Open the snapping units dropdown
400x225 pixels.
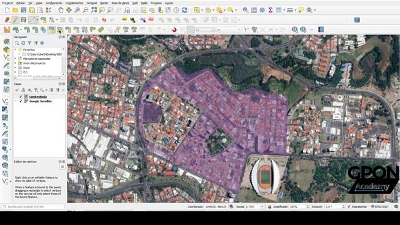click(x=229, y=30)
